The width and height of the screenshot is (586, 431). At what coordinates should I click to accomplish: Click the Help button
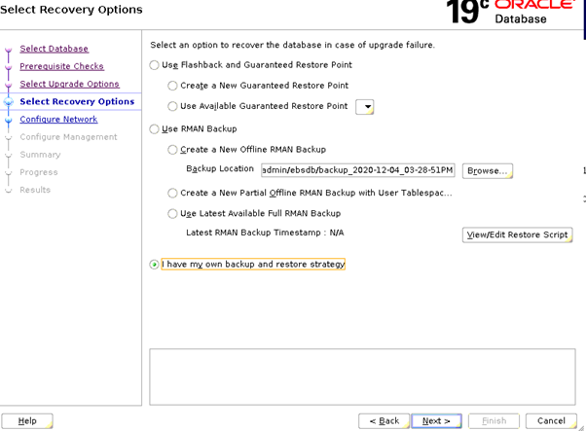point(27,421)
